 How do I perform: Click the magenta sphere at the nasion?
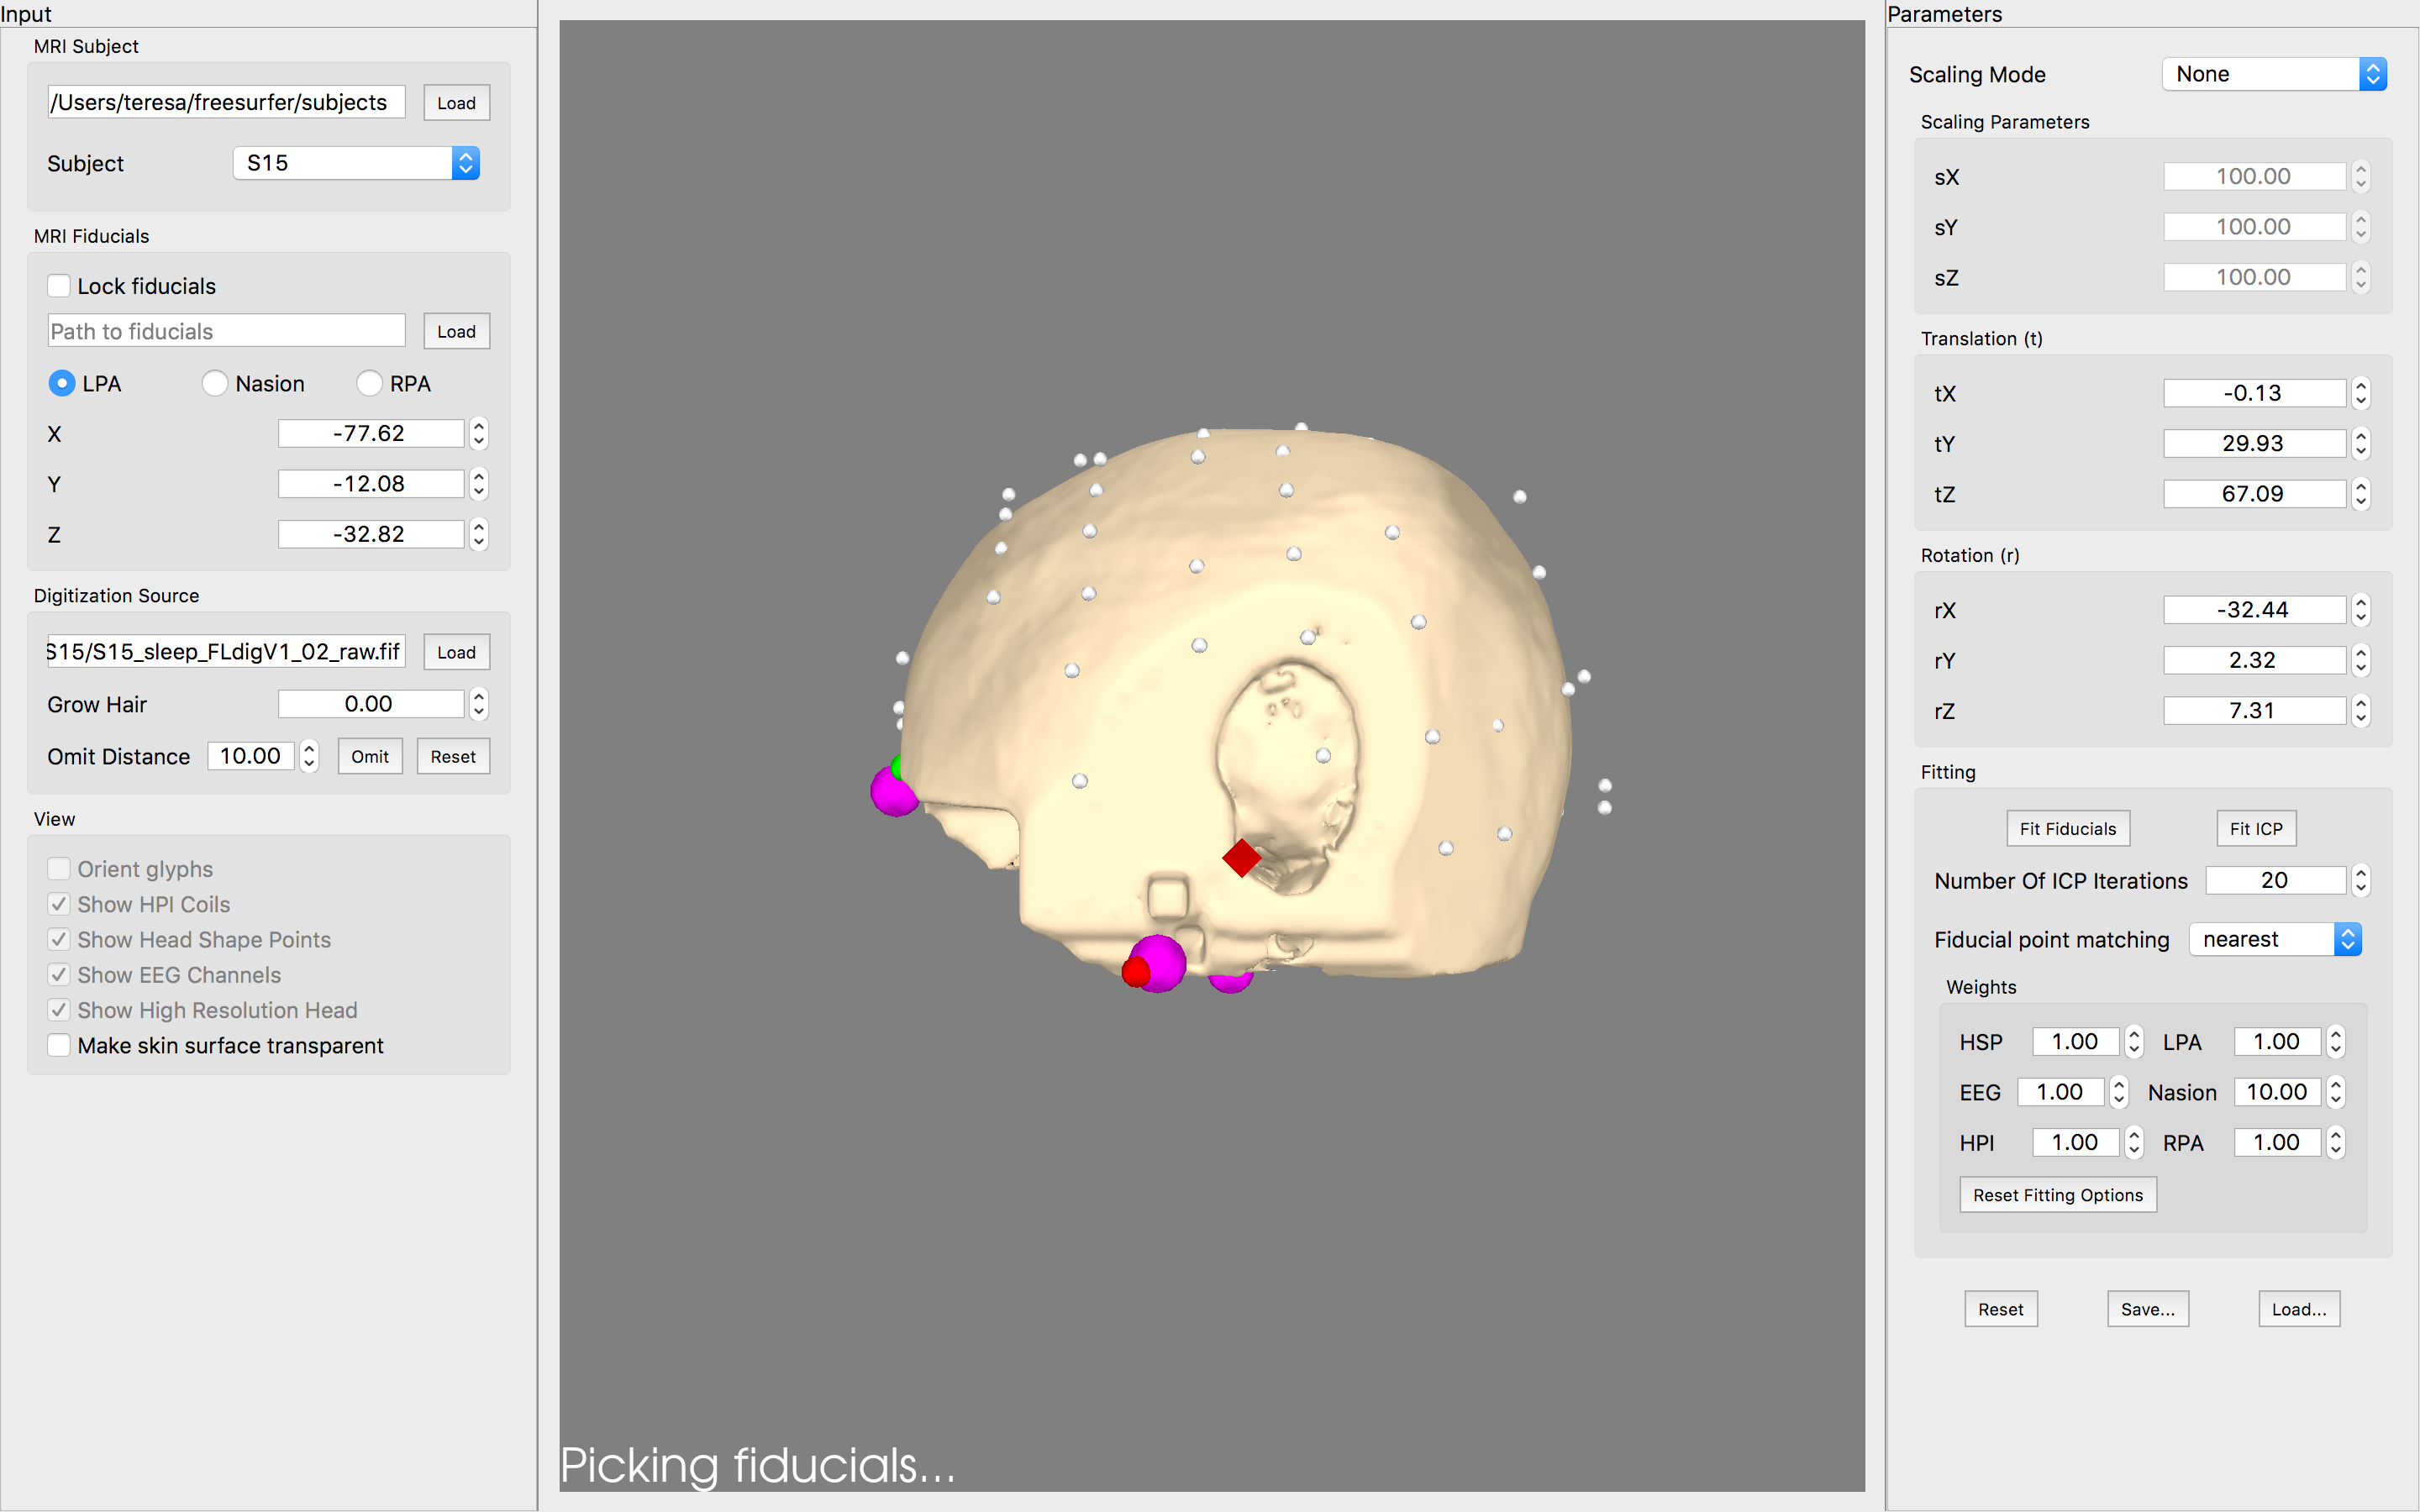coord(892,791)
